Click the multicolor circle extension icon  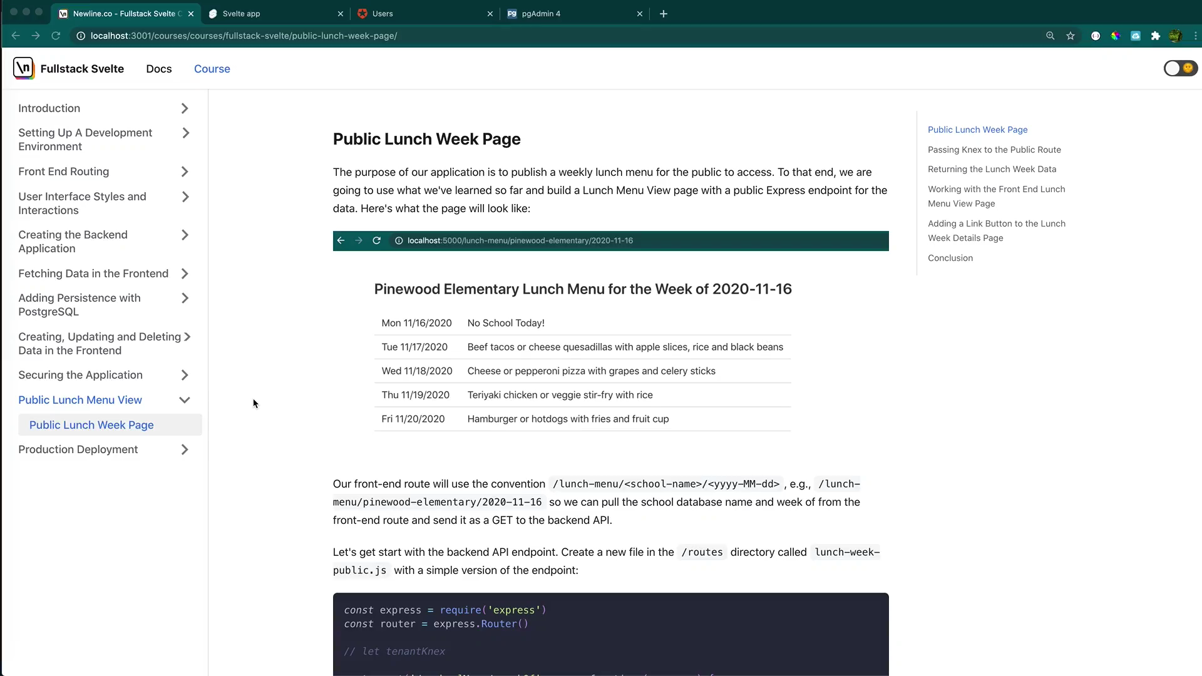tap(1116, 36)
